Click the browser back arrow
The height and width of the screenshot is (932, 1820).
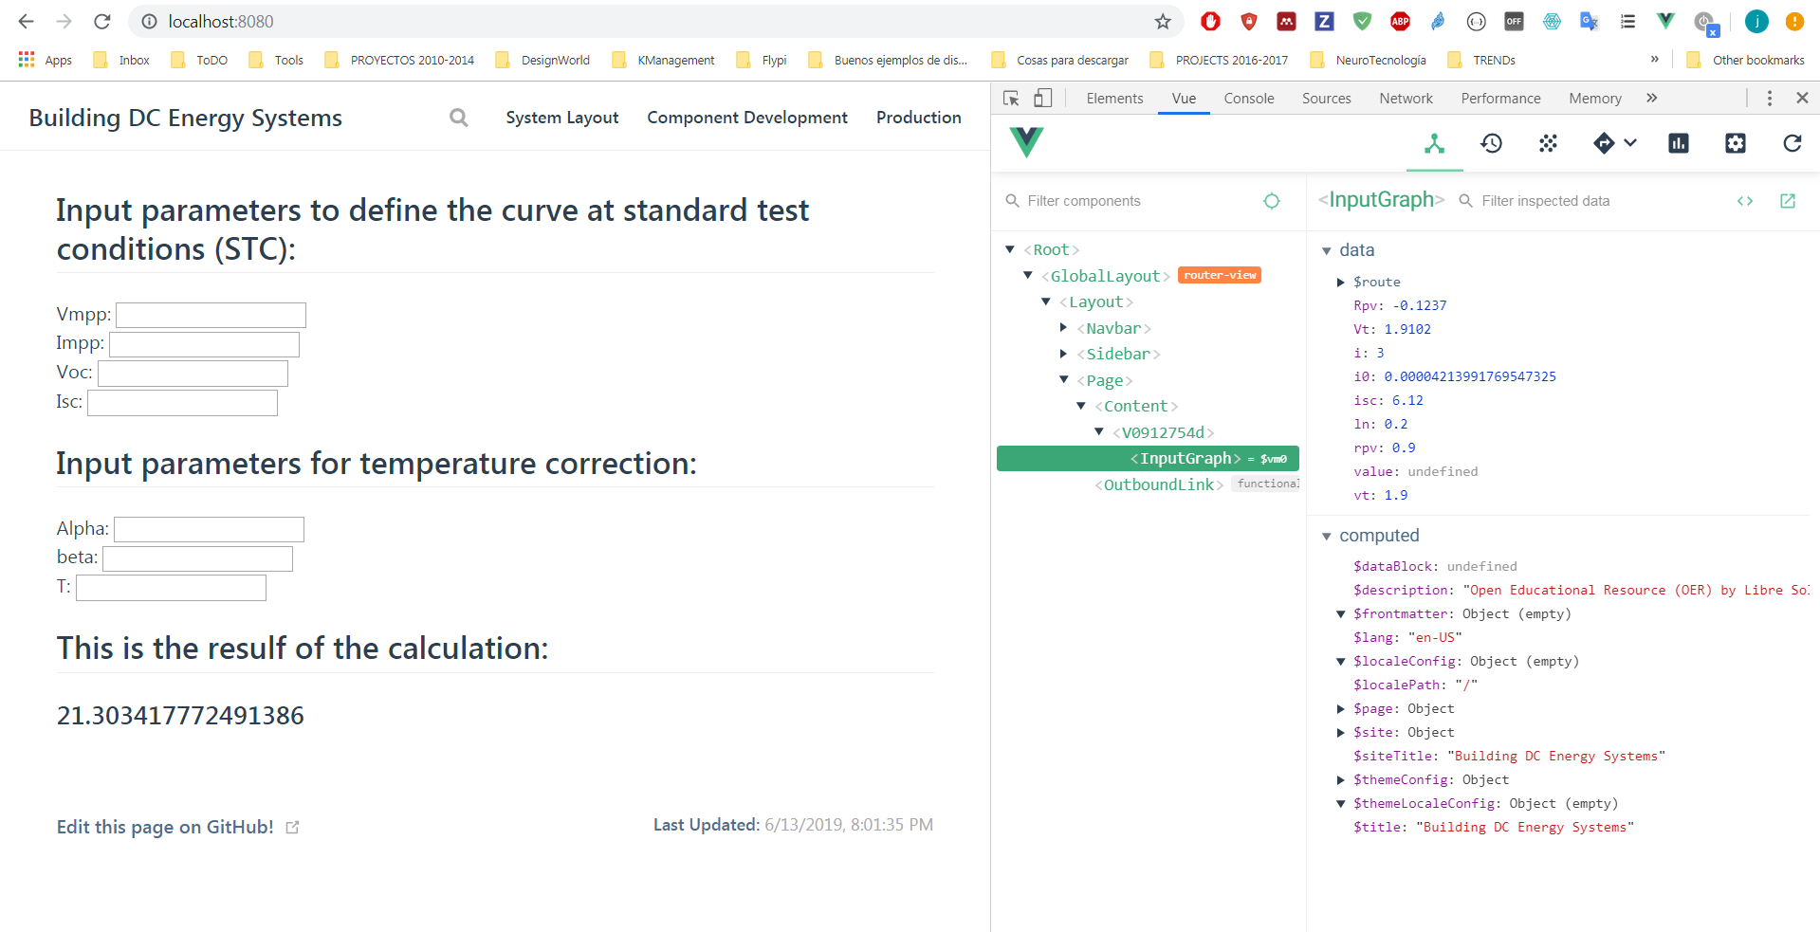[26, 22]
